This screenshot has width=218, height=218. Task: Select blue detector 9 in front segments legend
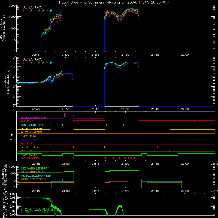[55, 11]
